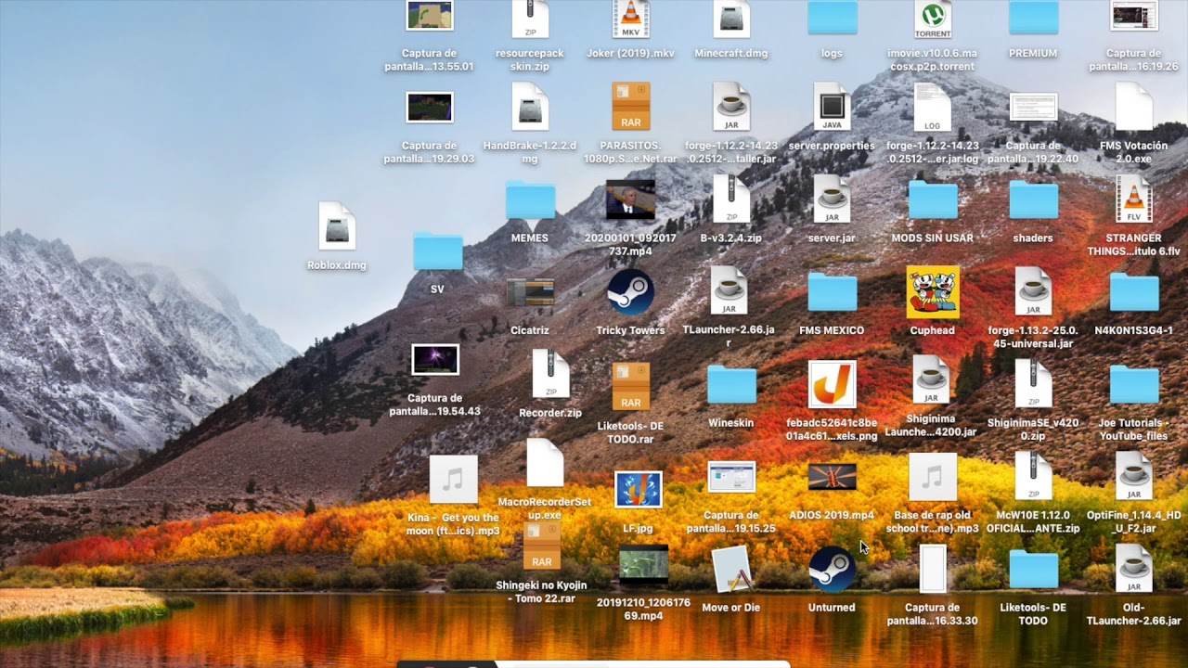Screen dimensions: 1188x668
Task: Open the MODS SIN USAR folder
Action: (x=933, y=200)
